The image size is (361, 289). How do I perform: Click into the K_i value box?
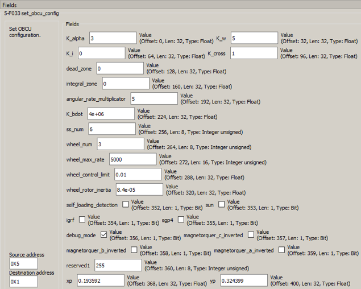point(101,53)
